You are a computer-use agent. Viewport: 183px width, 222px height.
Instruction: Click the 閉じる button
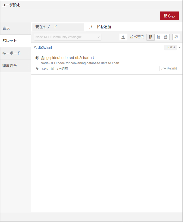pyautogui.click(x=169, y=16)
